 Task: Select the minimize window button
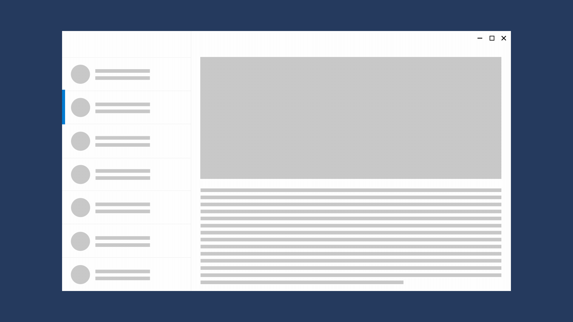coord(480,38)
